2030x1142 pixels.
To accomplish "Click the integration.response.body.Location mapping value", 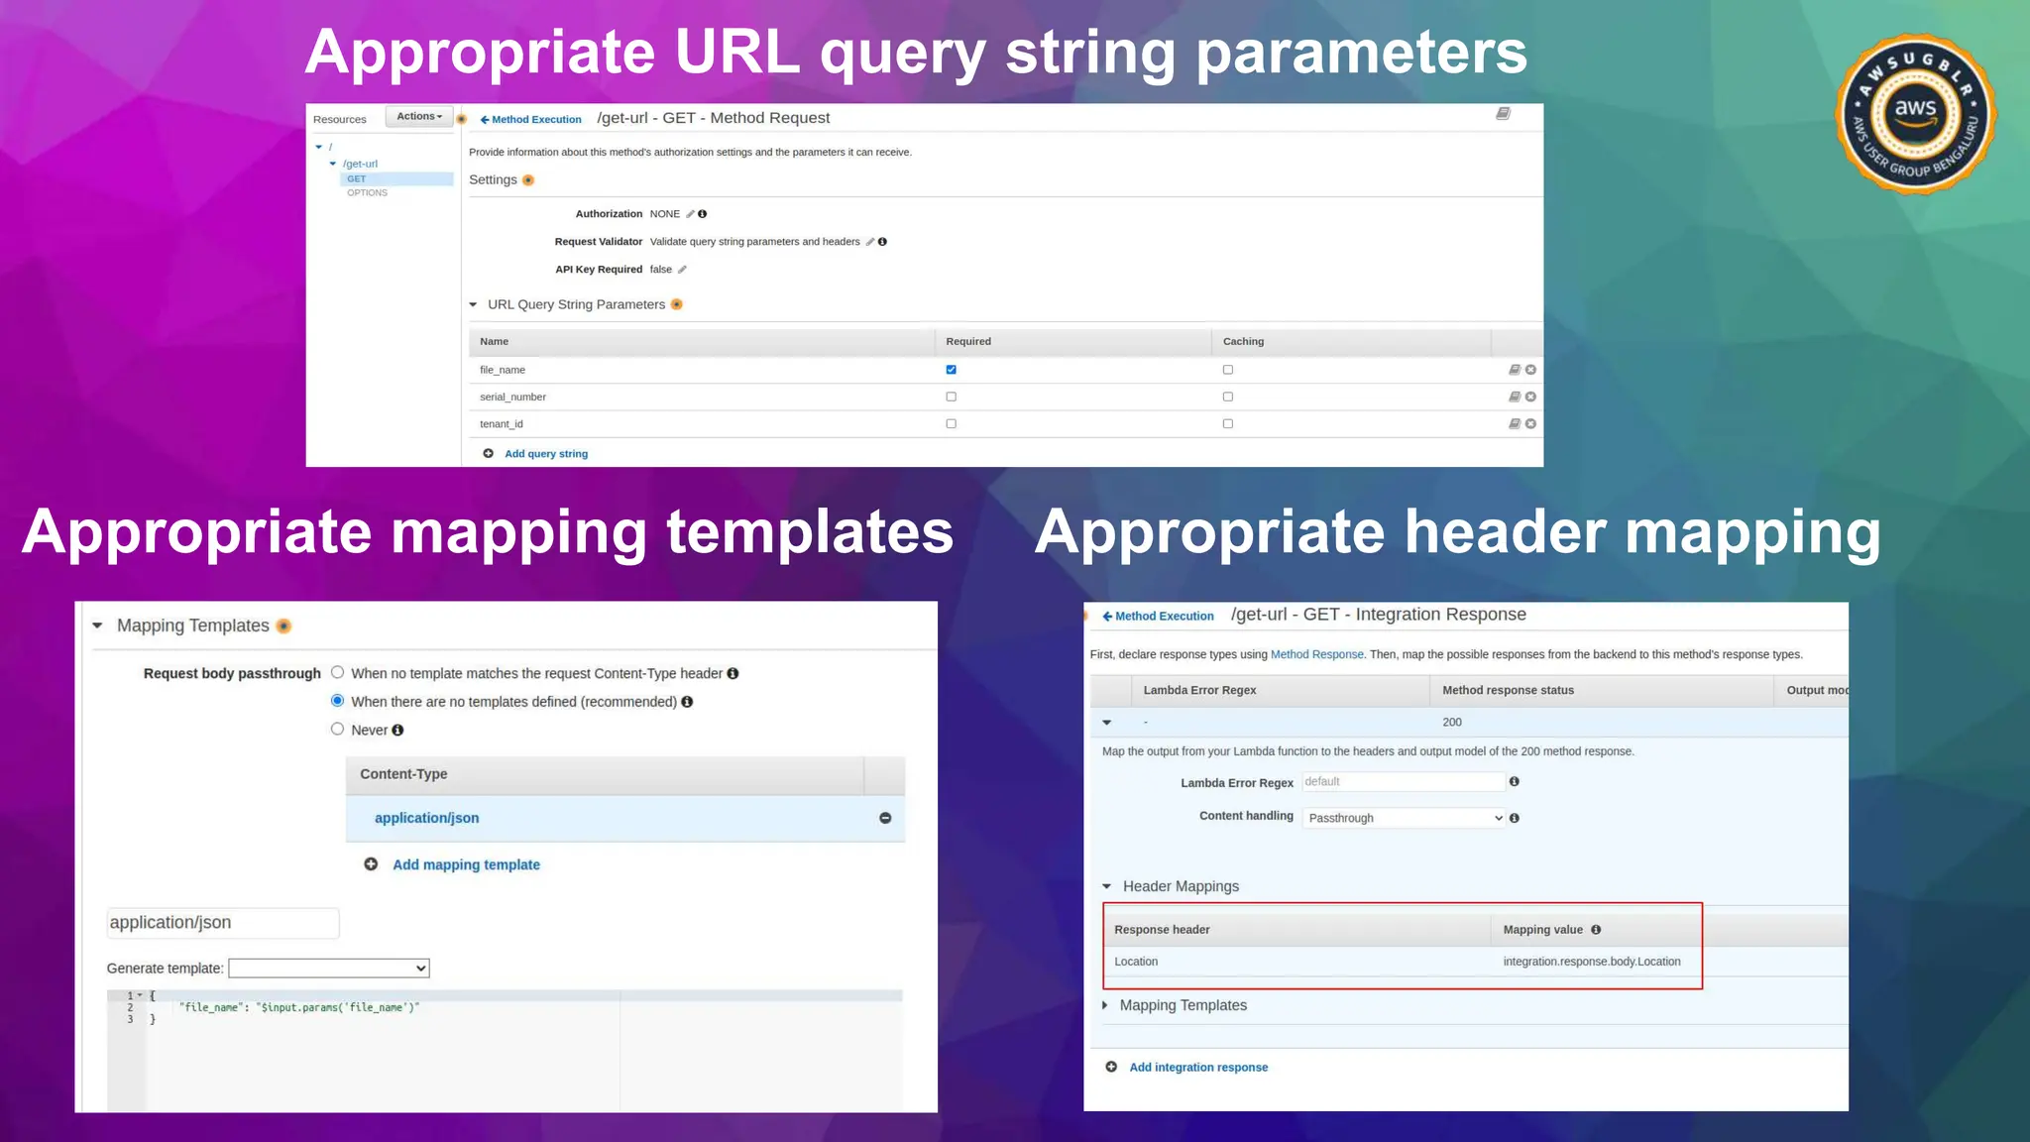I will pos(1592,962).
